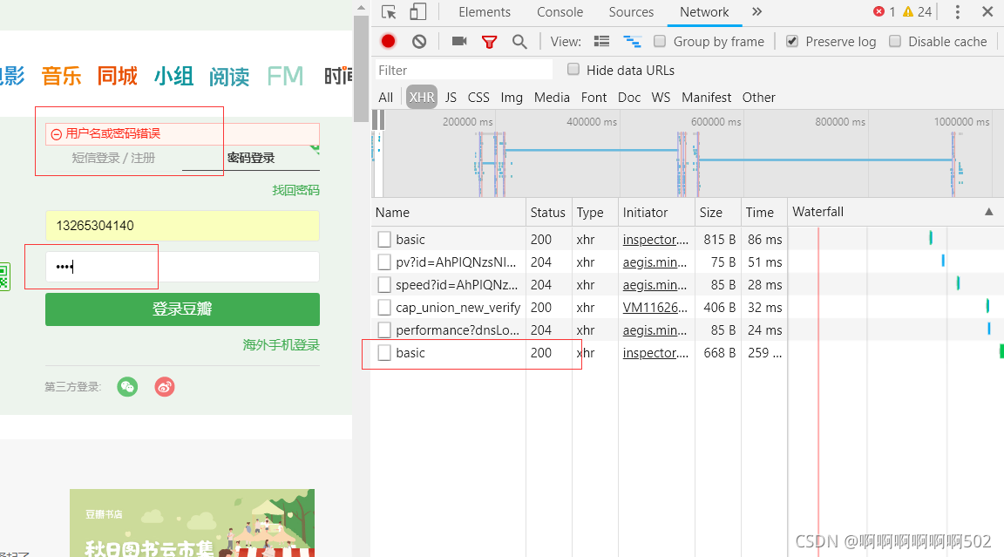Open the network search magnifier icon

click(x=519, y=42)
